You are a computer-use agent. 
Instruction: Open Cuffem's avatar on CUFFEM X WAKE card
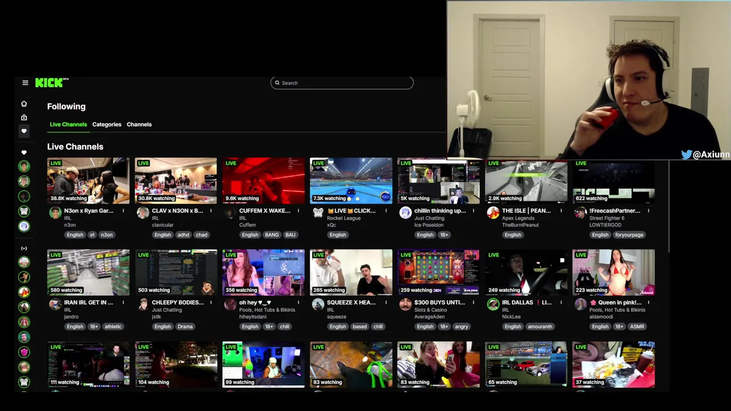click(230, 213)
